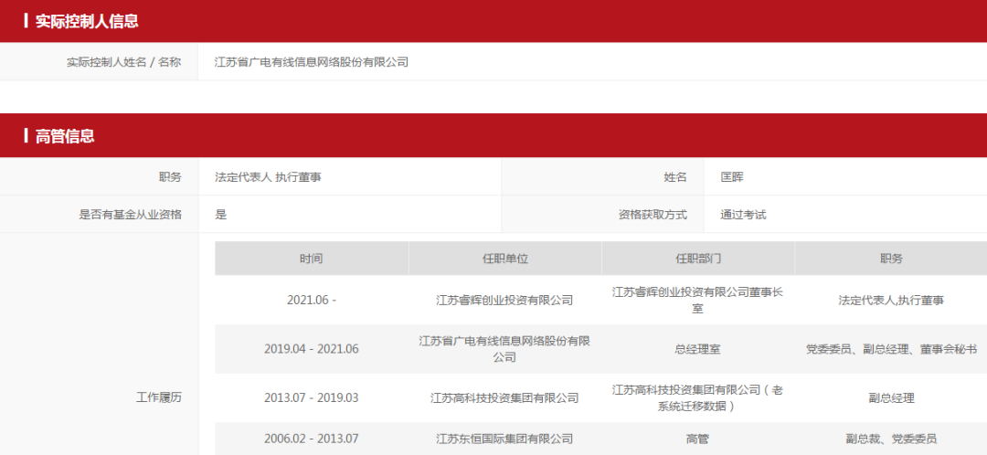Select department 江苏睿辉创业投资有限公司董事长室
Screen dimensions: 987x455
click(698, 301)
